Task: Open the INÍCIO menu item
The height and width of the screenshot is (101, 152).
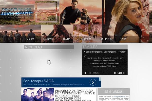Action: [30, 39]
